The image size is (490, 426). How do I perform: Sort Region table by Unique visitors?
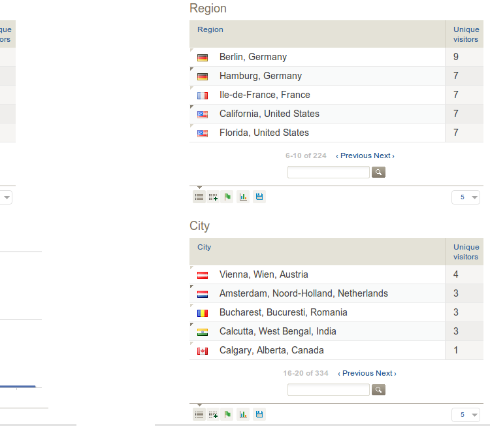(x=466, y=35)
